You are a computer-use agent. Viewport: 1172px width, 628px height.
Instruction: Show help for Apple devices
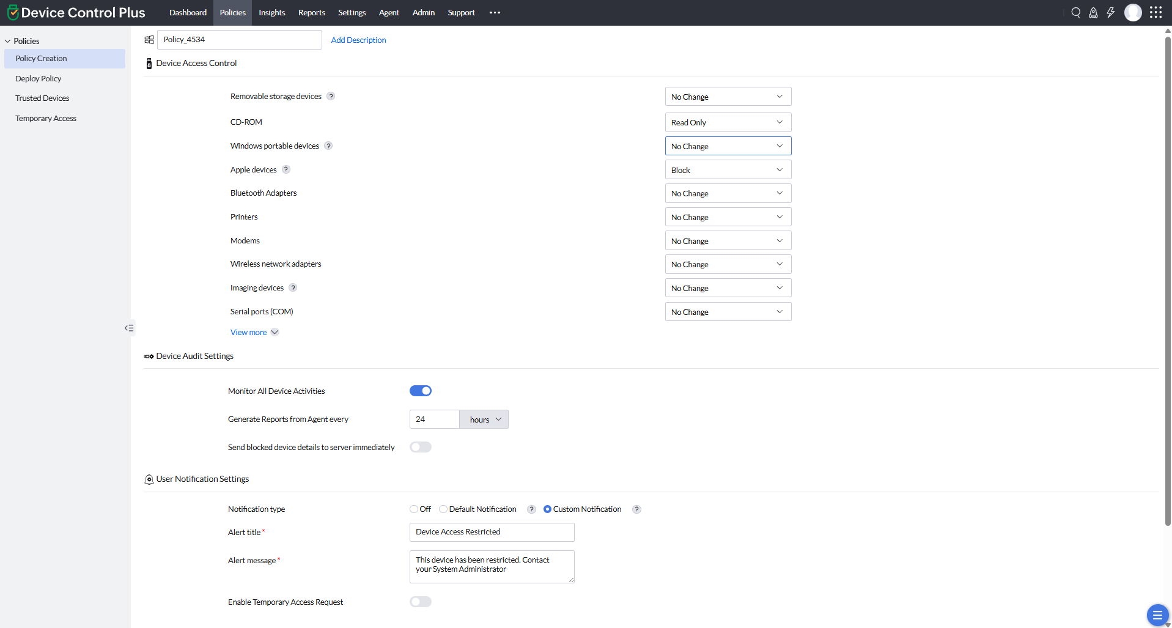286,169
